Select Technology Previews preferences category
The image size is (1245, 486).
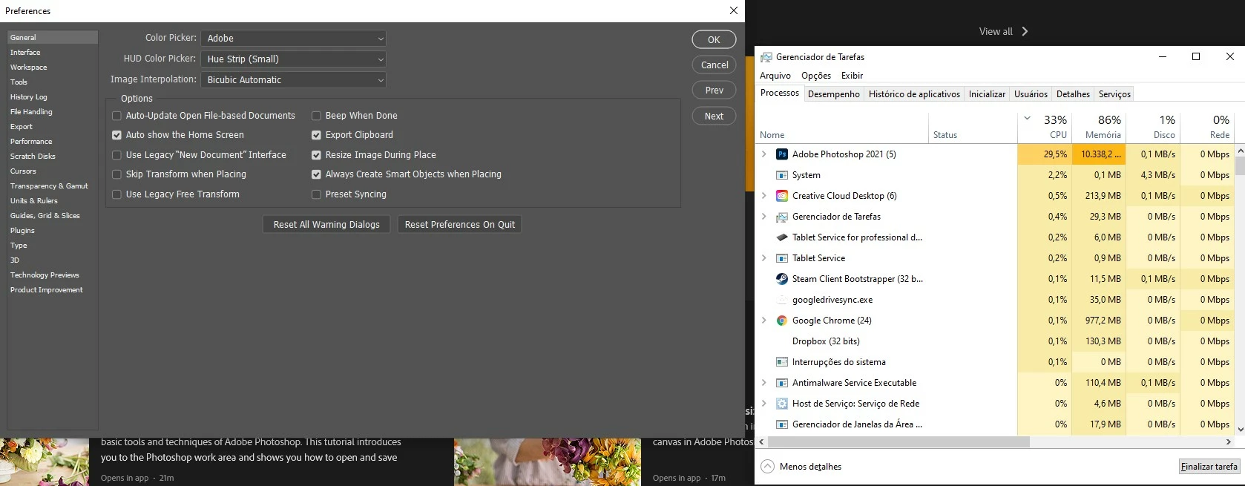pyautogui.click(x=45, y=275)
